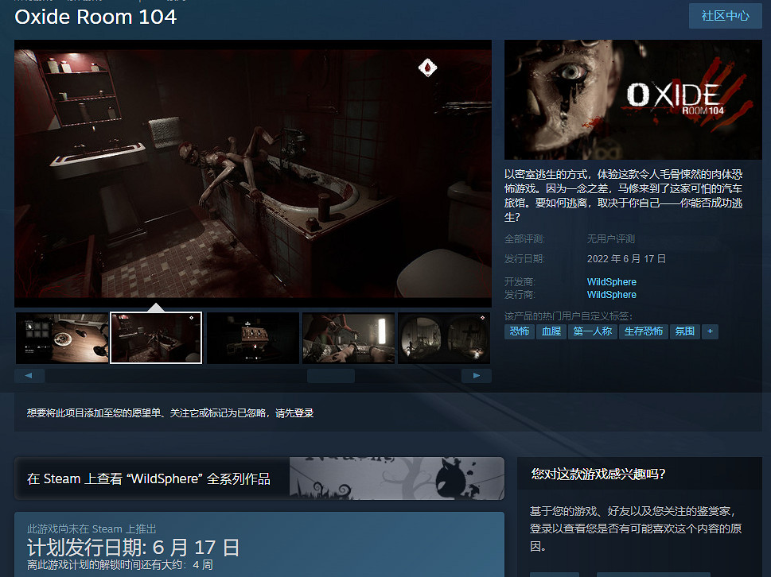Select the last graveyard screenshot thumbnail
Viewport: 771px width, 577px height.
coord(443,337)
